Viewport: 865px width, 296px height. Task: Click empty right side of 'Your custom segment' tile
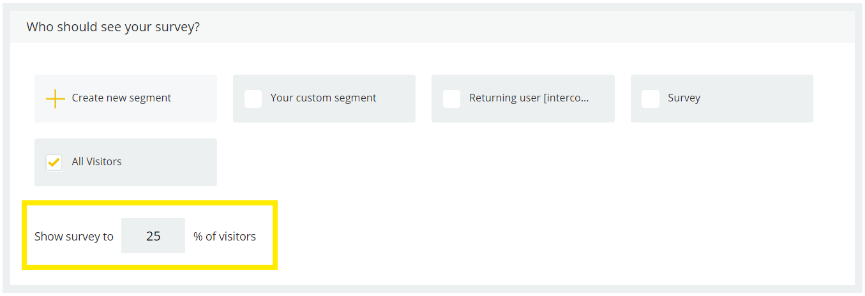pyautogui.click(x=397, y=98)
